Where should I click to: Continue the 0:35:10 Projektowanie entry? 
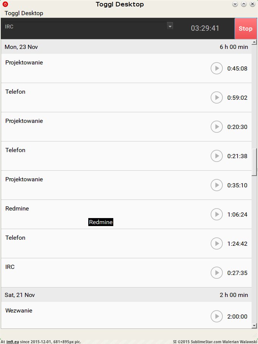(217, 185)
